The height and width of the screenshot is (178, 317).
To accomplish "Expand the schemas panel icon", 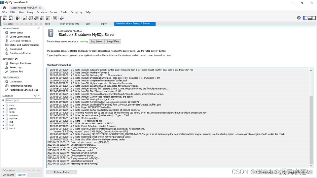I will click(38, 96).
